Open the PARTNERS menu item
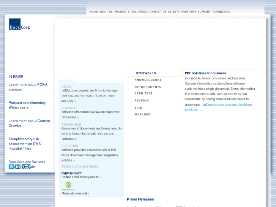Image resolution: width=276 pixels, height=207 pixels. [x=189, y=12]
